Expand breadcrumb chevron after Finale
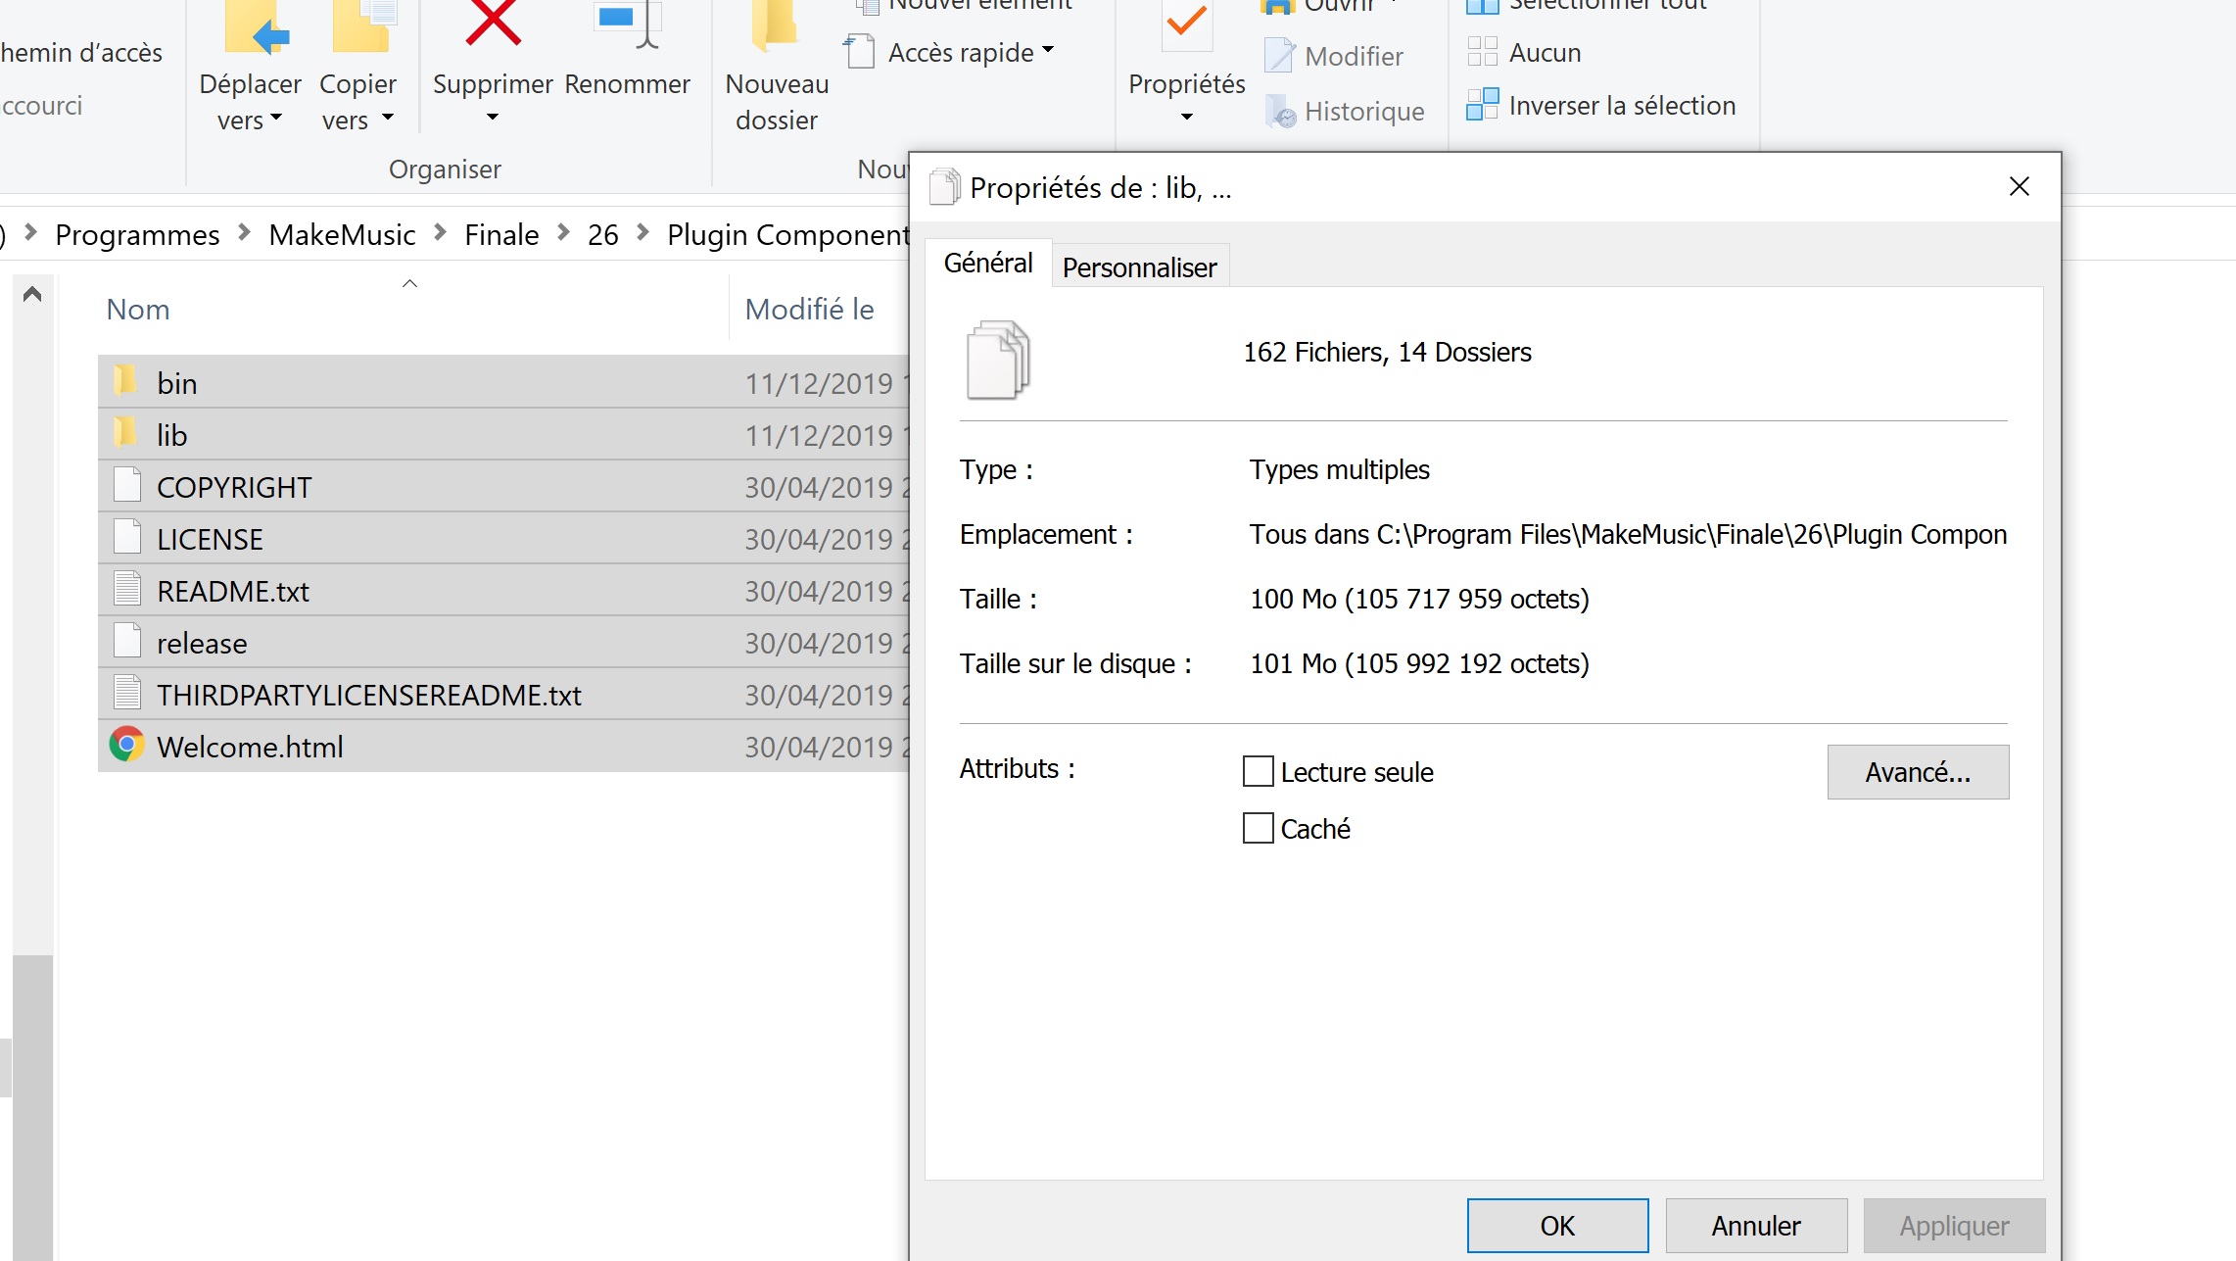This screenshot has height=1261, width=2236. 563,233
